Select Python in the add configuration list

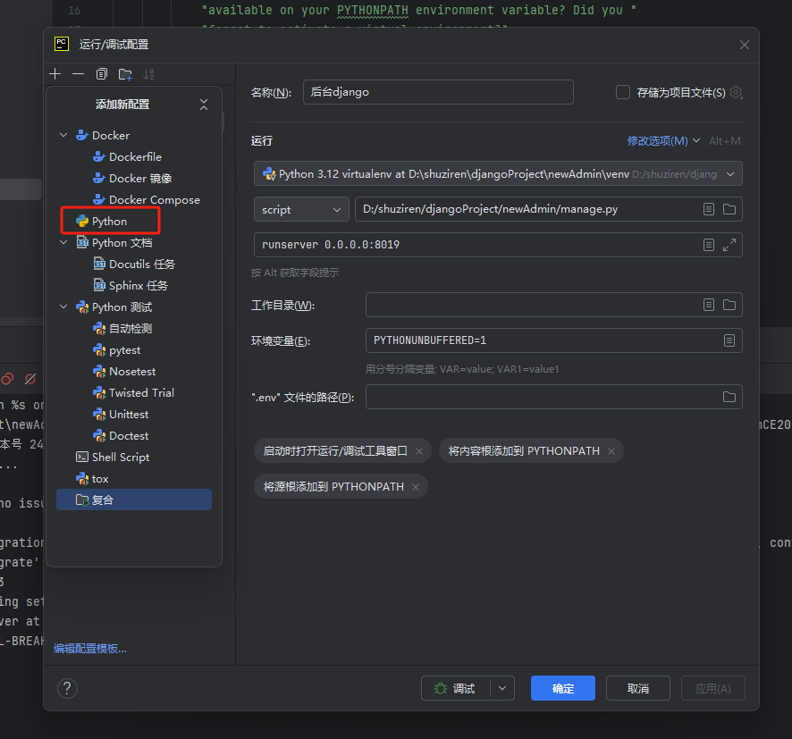109,221
